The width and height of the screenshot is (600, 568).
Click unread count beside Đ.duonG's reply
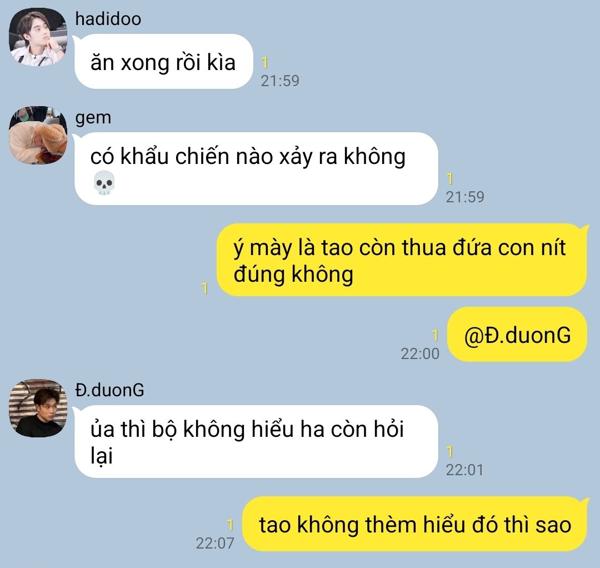coord(449,452)
